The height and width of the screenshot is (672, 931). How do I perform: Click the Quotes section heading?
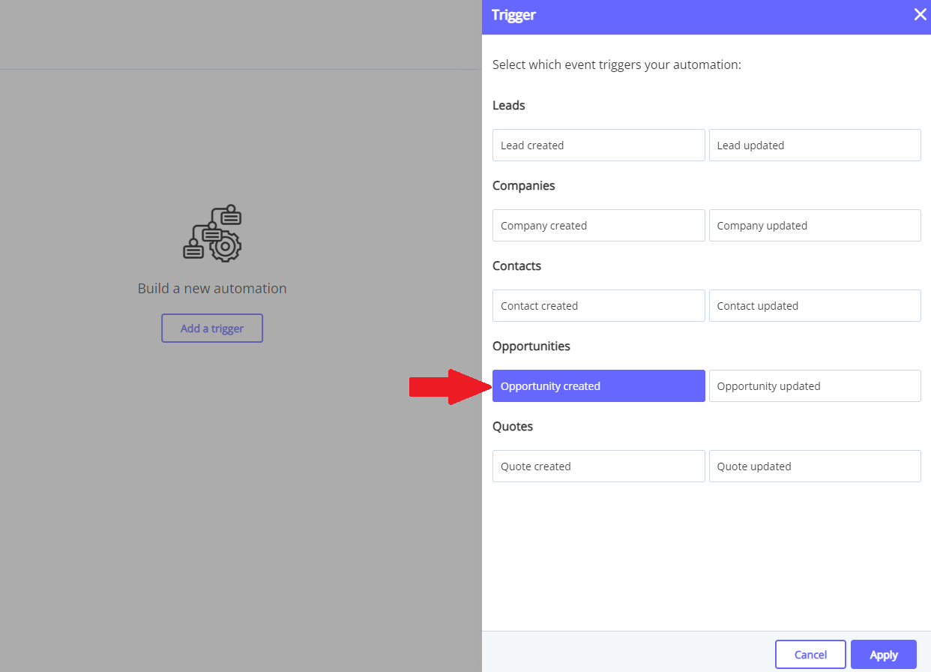click(513, 426)
